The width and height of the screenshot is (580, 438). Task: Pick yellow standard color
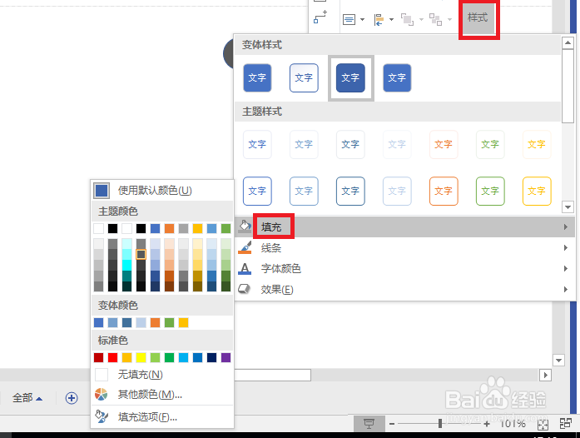[141, 357]
